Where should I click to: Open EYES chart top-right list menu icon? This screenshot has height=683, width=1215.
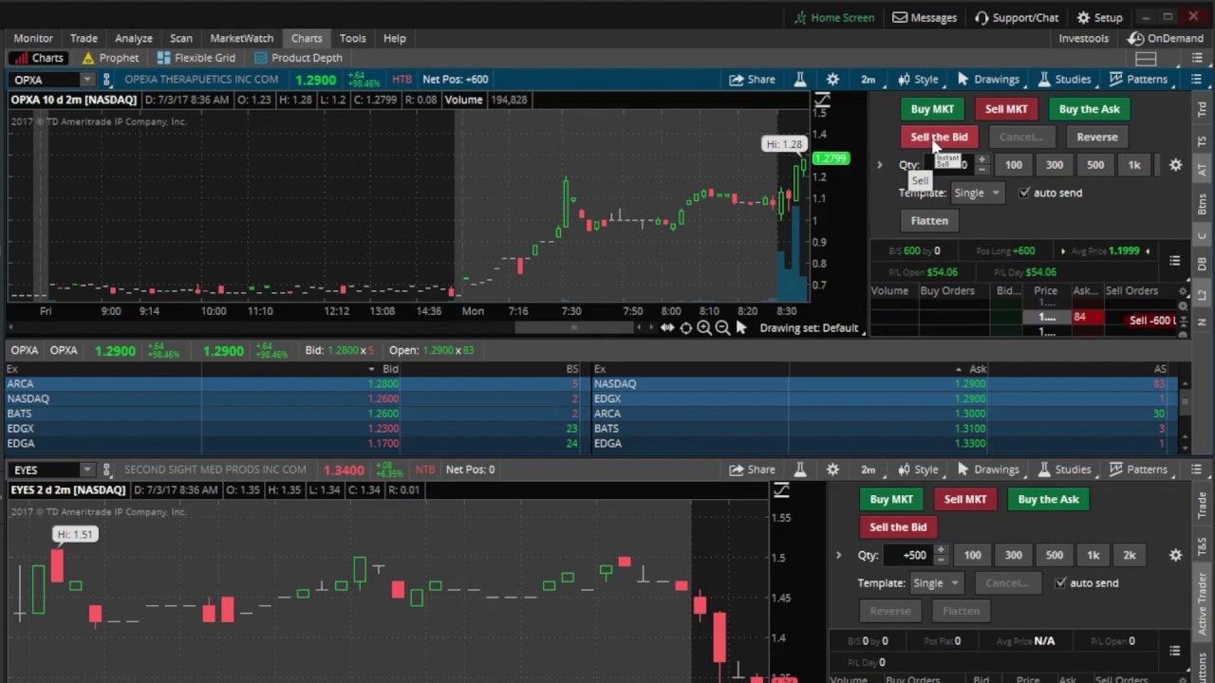click(1196, 470)
